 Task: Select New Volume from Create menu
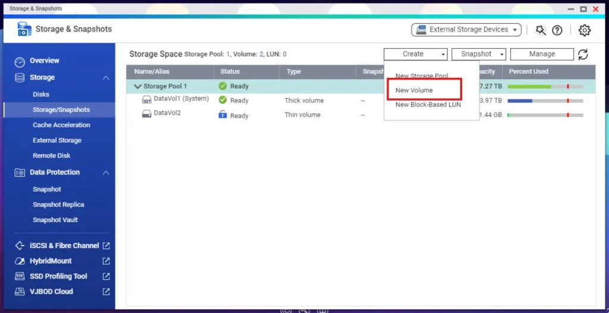(415, 90)
